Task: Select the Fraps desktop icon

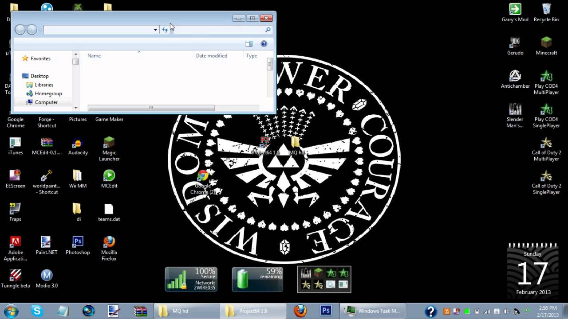Action: (16, 212)
